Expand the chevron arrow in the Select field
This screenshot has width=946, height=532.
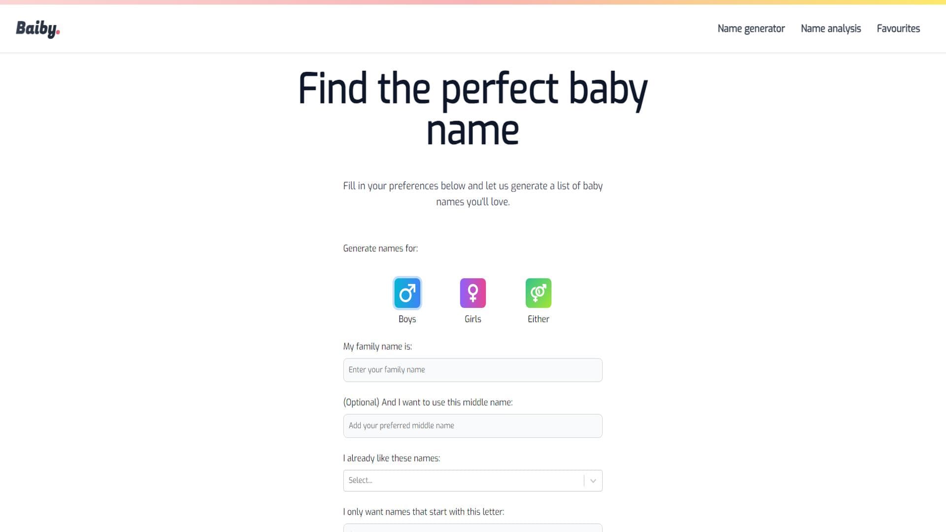[x=593, y=481]
